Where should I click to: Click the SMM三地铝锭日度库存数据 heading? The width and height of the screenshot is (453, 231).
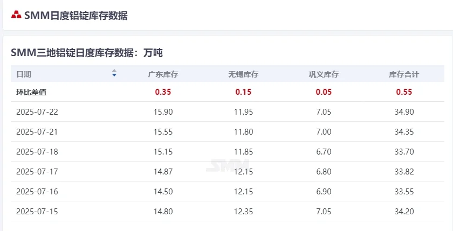click(87, 53)
